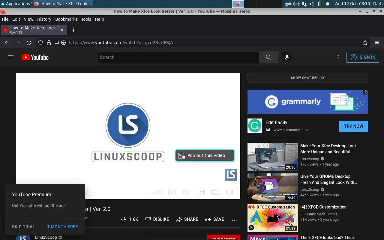Open video player settings gear
Viewport: 384px width, 240px height.
tap(186, 192)
